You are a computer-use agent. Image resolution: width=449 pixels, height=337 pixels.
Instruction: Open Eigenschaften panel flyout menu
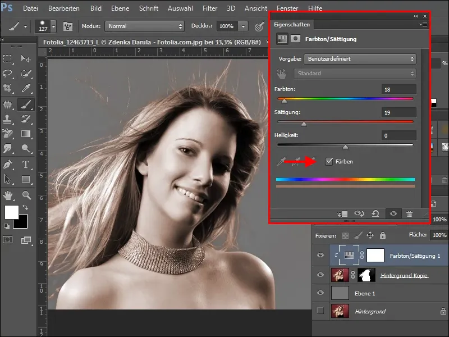(423, 25)
